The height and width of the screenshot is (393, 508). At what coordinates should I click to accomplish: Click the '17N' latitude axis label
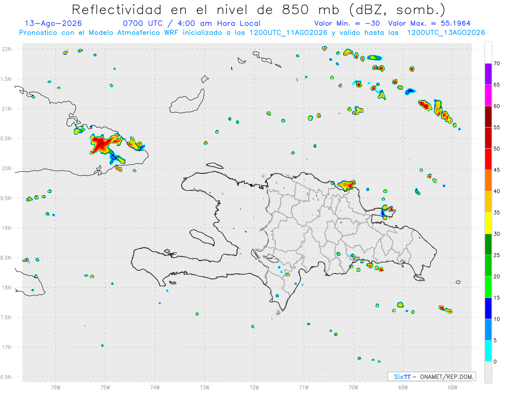click(x=7, y=347)
